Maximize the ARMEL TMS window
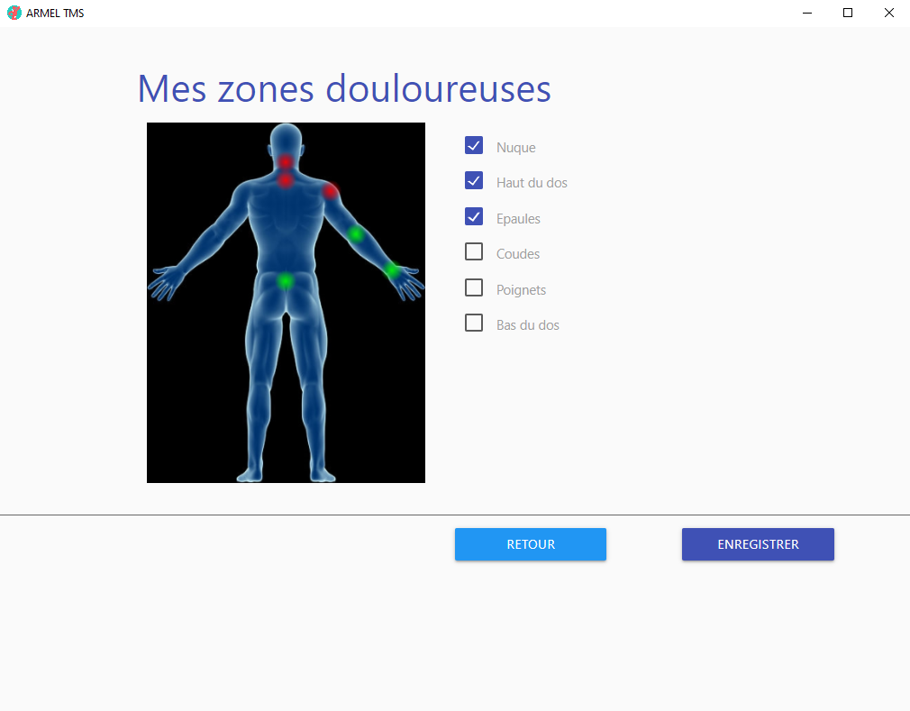The image size is (910, 711). click(848, 13)
